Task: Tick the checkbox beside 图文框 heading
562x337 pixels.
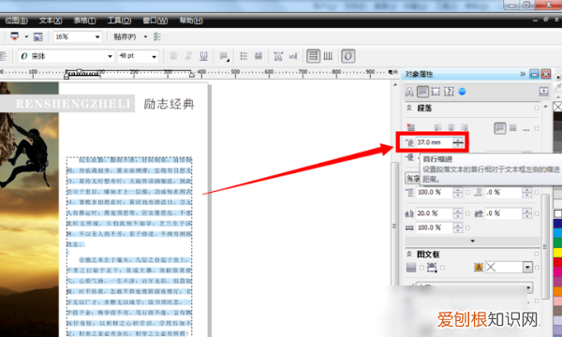Action: point(537,254)
